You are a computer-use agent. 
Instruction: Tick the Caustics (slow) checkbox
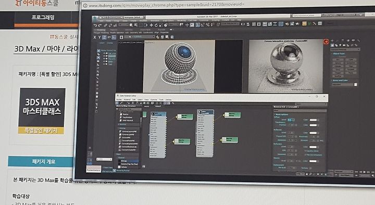305,151
